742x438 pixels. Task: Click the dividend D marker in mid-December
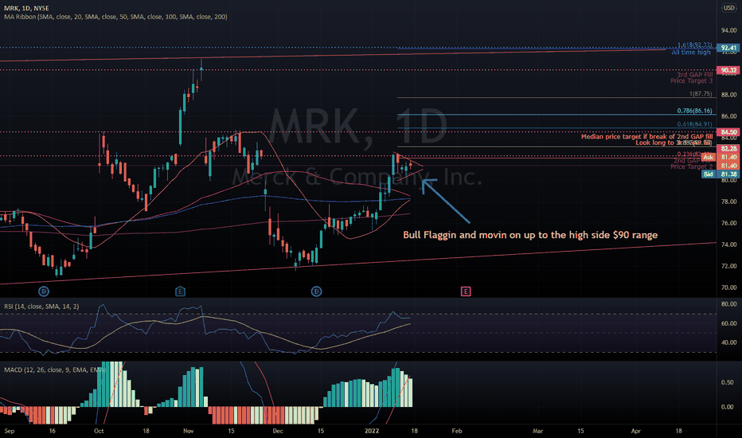[316, 291]
